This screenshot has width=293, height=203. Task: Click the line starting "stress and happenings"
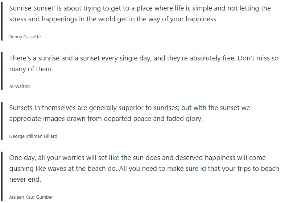(x=113, y=19)
